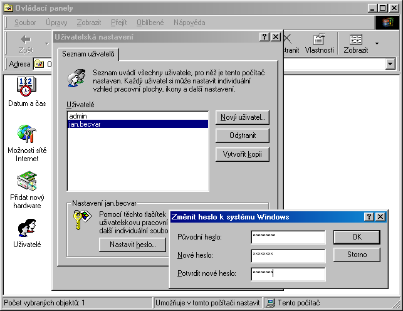Open the dropdown arrow beside Zpět

pyautogui.click(x=47, y=43)
